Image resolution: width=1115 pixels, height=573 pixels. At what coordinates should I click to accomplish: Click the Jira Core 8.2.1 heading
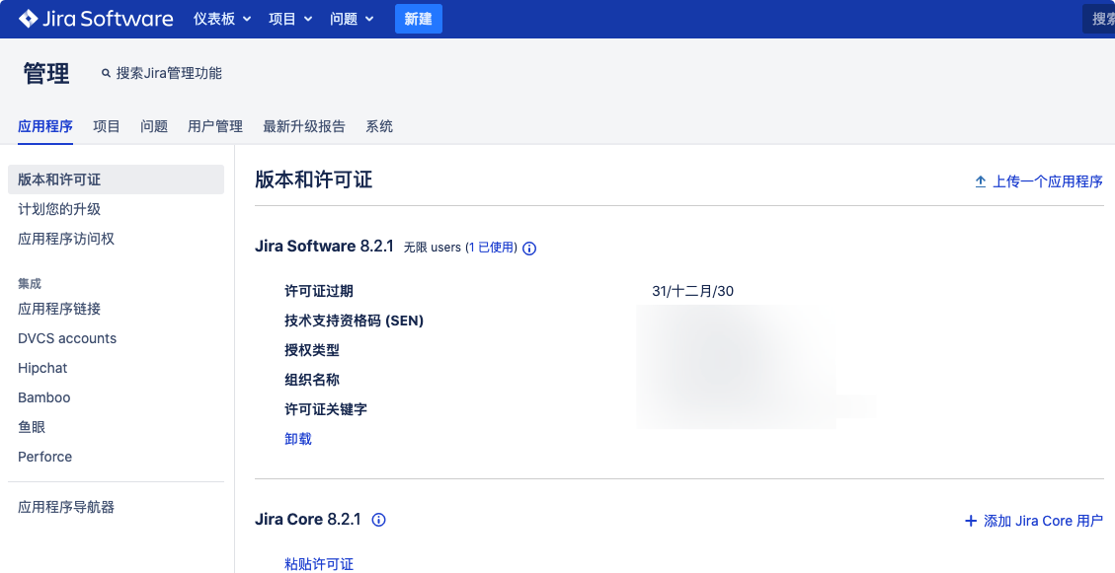(x=308, y=519)
